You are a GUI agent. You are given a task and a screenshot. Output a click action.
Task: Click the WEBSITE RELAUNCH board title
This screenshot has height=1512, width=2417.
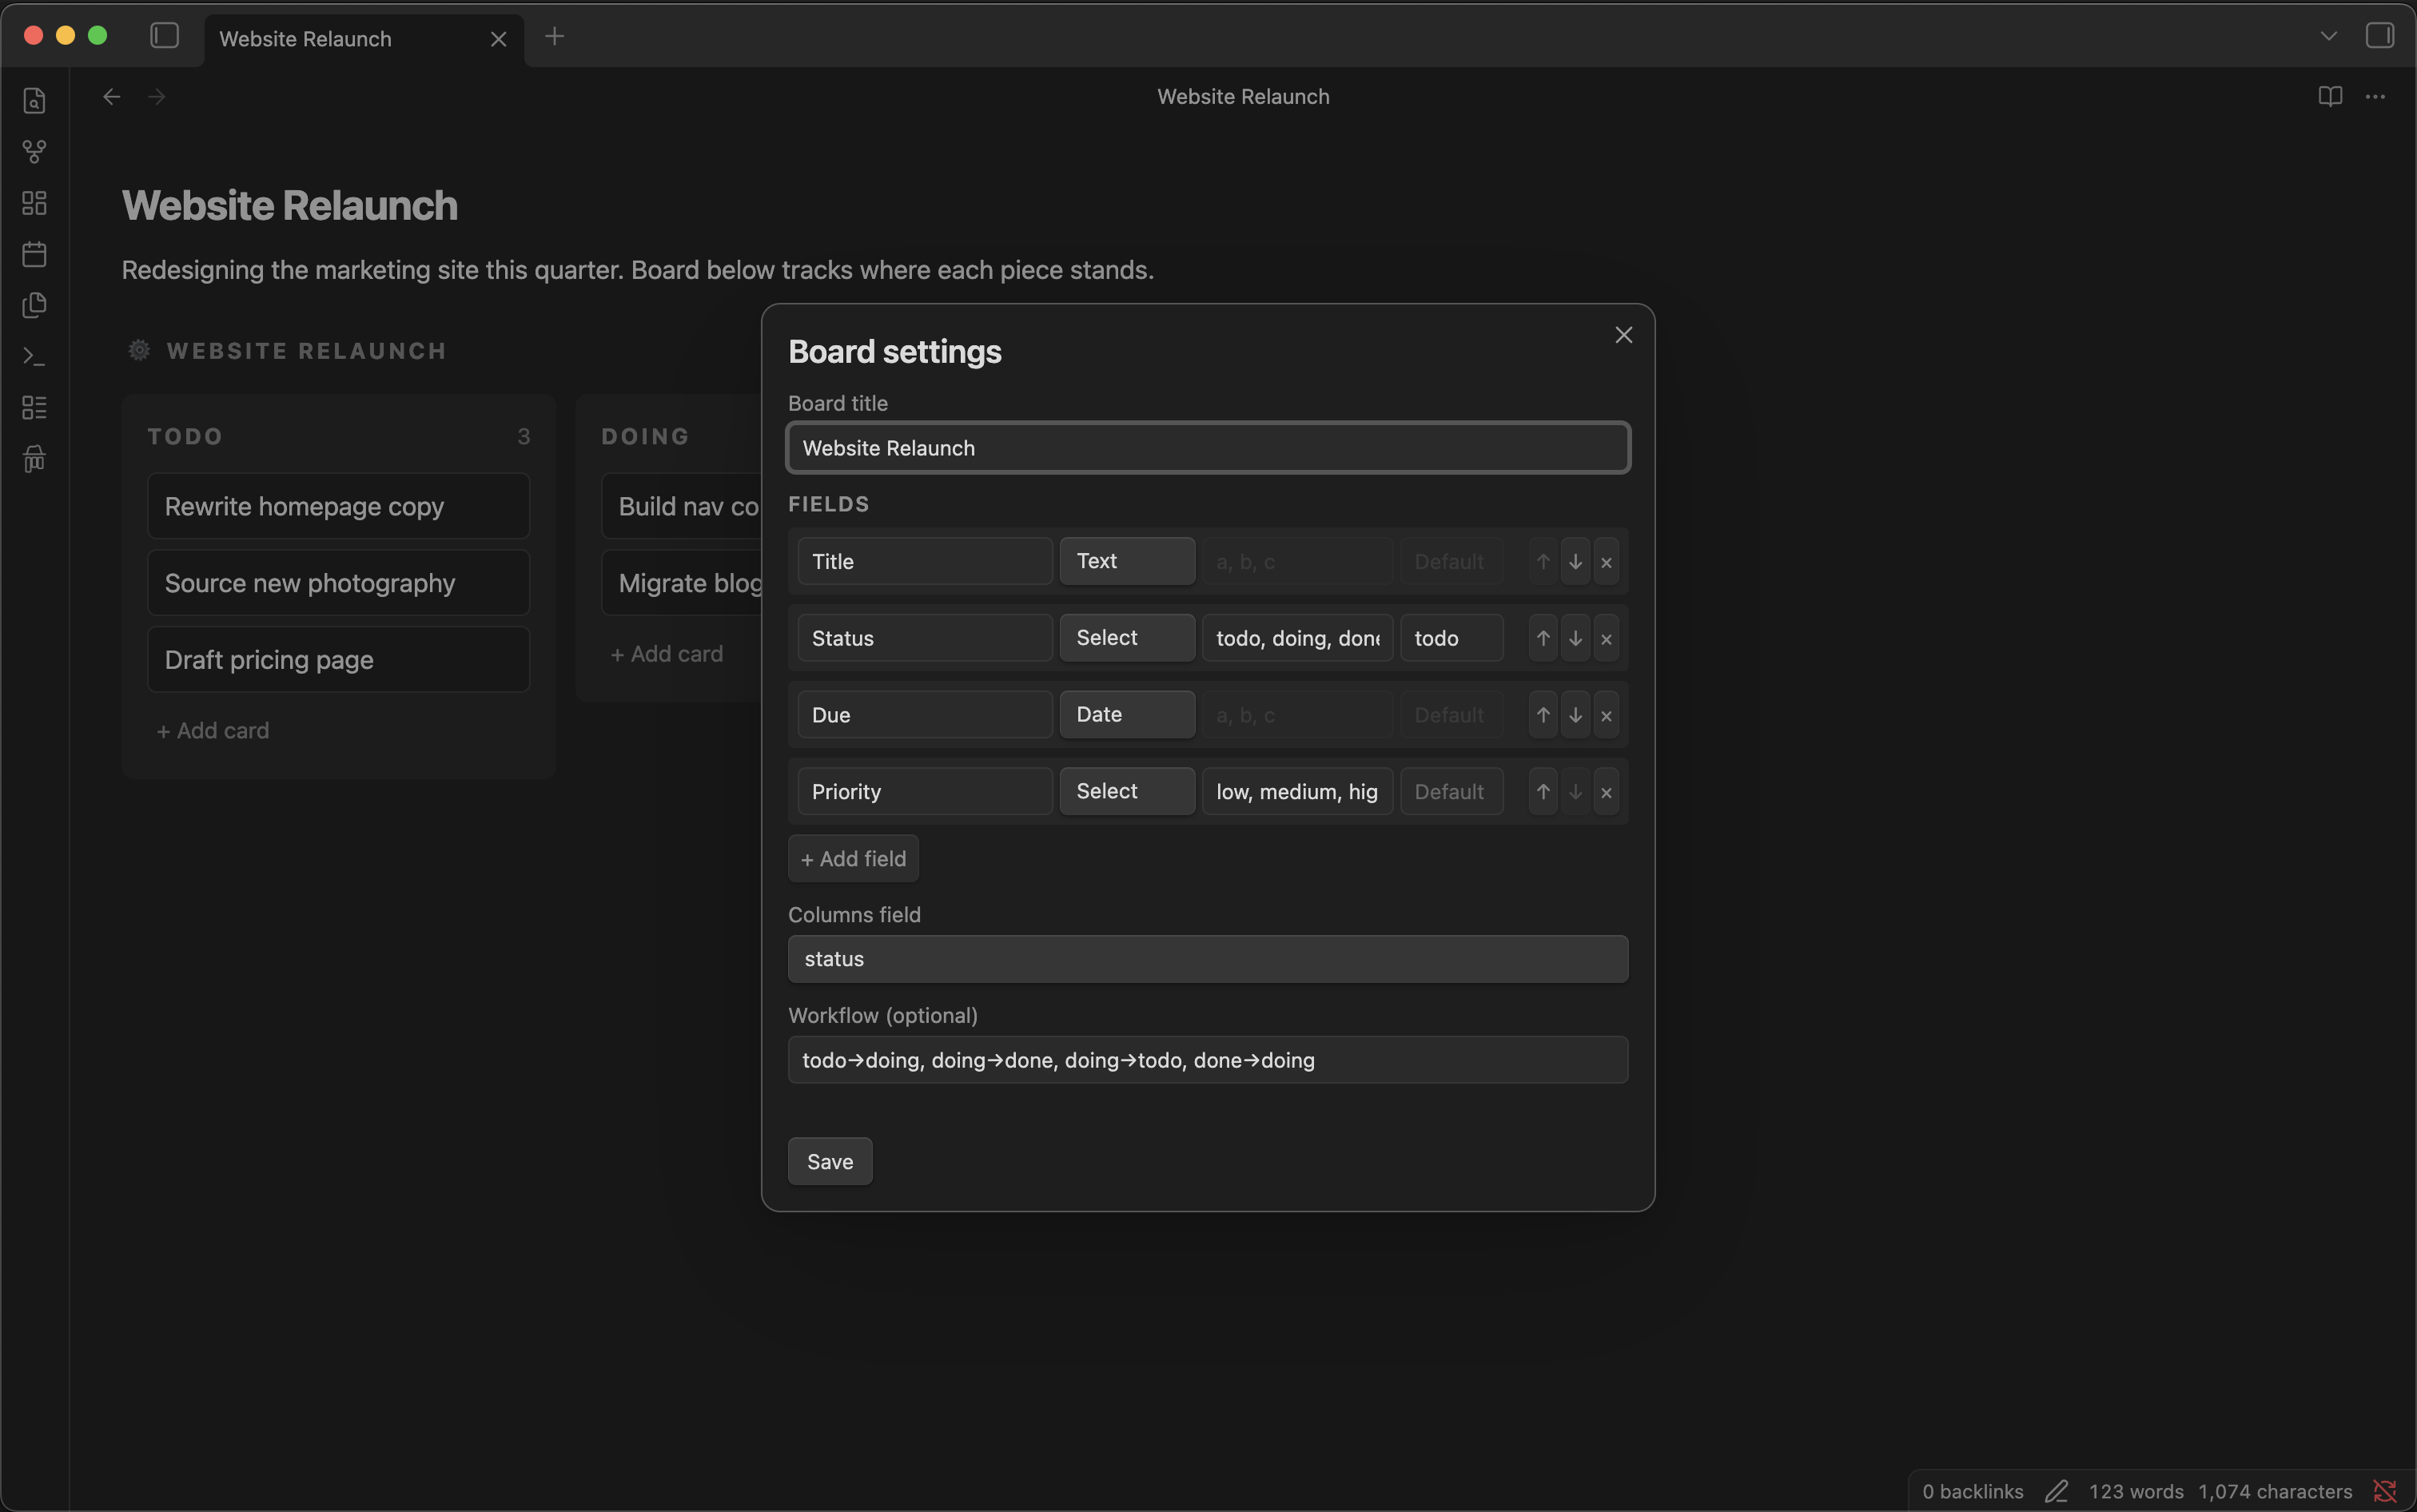pos(306,351)
